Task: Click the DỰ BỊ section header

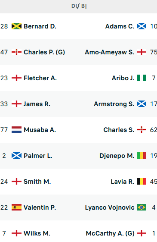Action: pos(79,6)
